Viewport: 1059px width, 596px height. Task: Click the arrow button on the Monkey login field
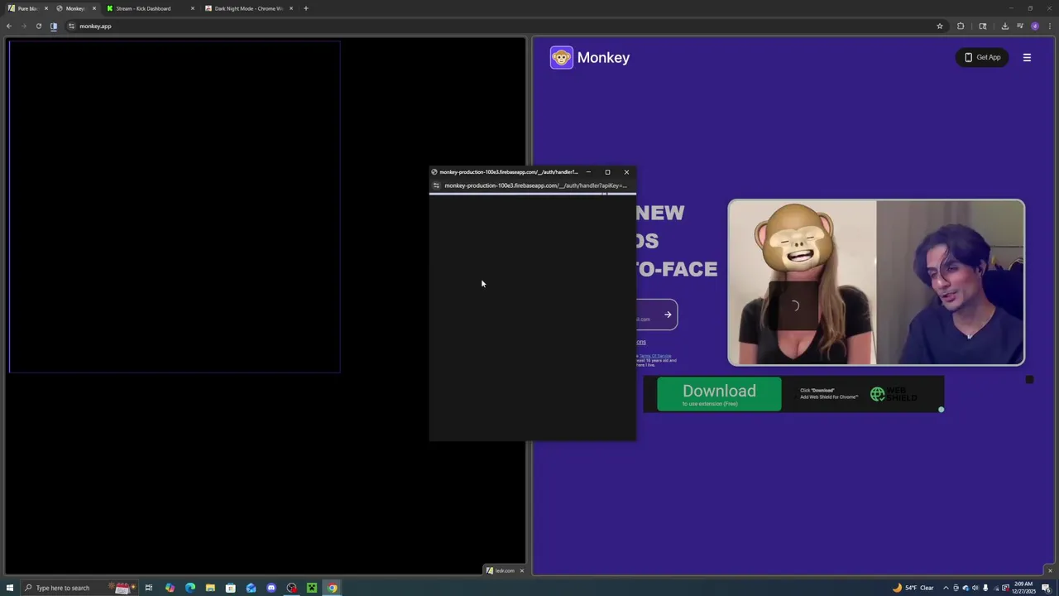tap(668, 315)
